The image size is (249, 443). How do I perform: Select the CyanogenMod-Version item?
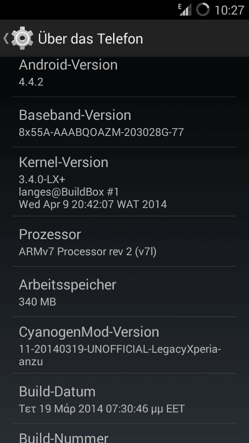(125, 345)
